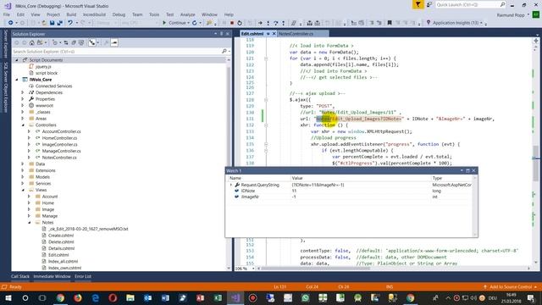Open the feedback icon beside Quick Launch
Screen dimensions: 542x305
coord(429,4)
